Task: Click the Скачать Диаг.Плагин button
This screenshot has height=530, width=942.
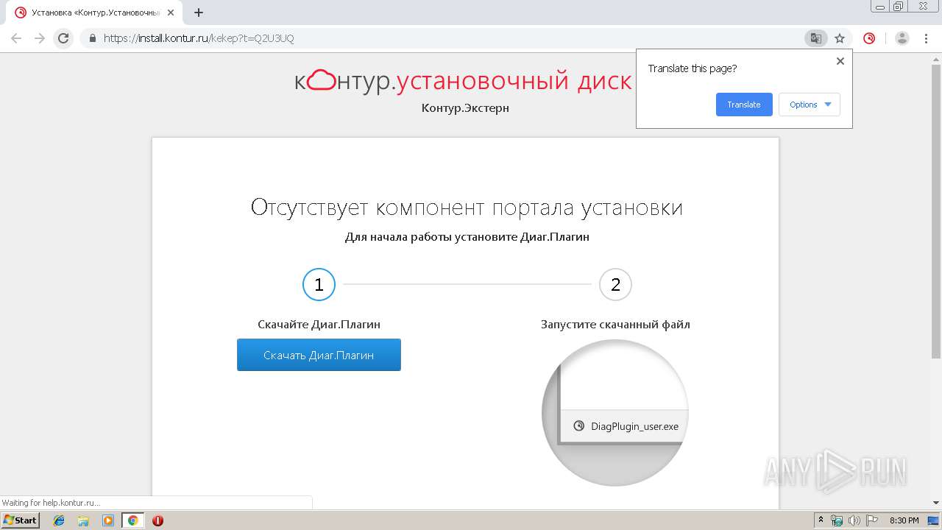Action: click(x=319, y=355)
